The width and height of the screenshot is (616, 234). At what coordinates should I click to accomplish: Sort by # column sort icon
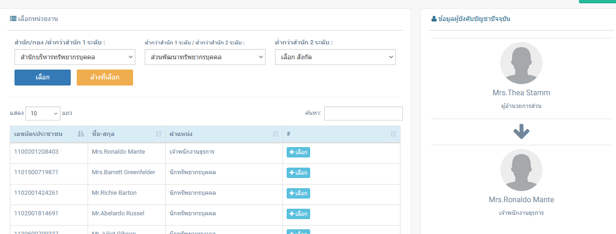(393, 134)
